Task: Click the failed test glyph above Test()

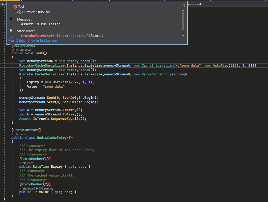Action: (13, 50)
